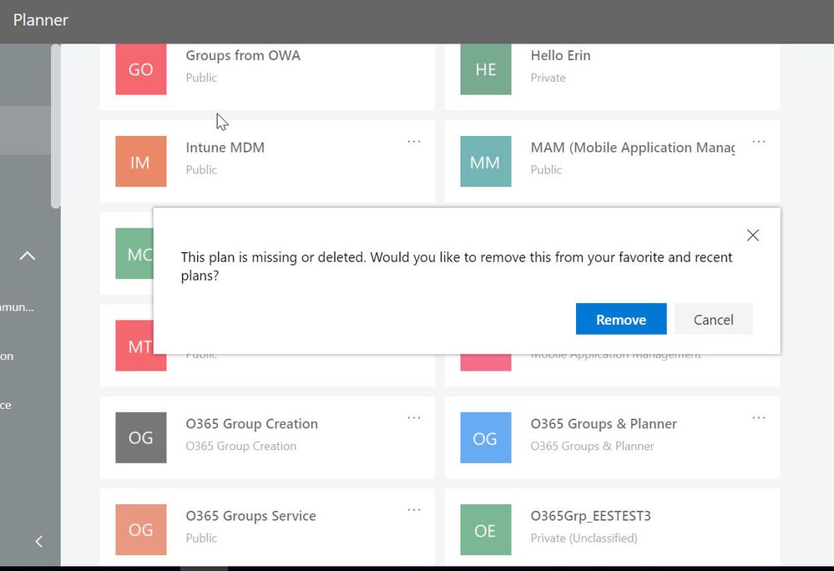Click the Public label under O365 Groups Service
The image size is (834, 571).
coord(201,538)
